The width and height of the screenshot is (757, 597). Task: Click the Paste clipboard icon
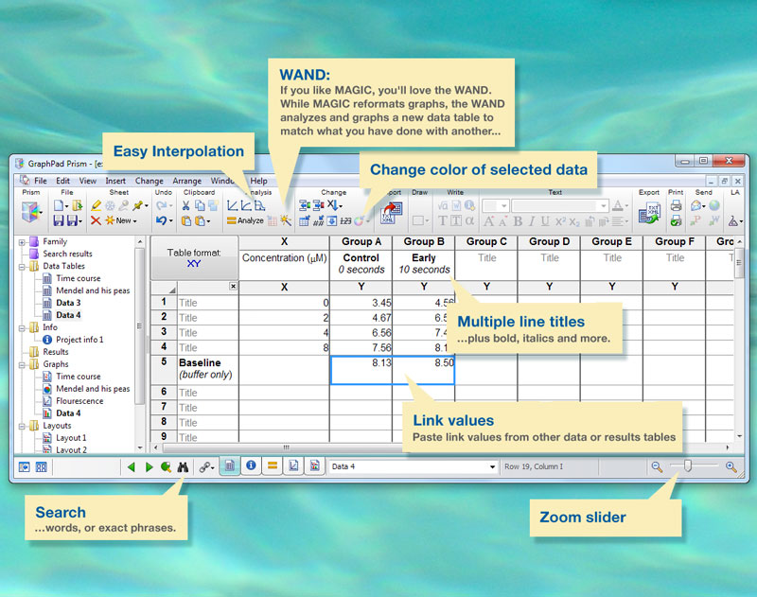(x=185, y=221)
